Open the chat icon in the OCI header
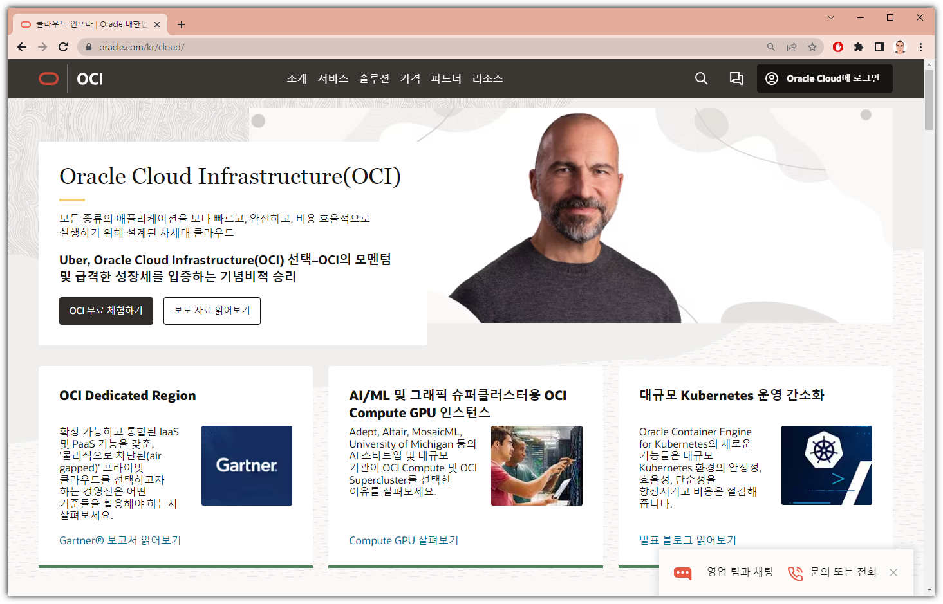Screen dimensions: 943x604 tap(736, 78)
